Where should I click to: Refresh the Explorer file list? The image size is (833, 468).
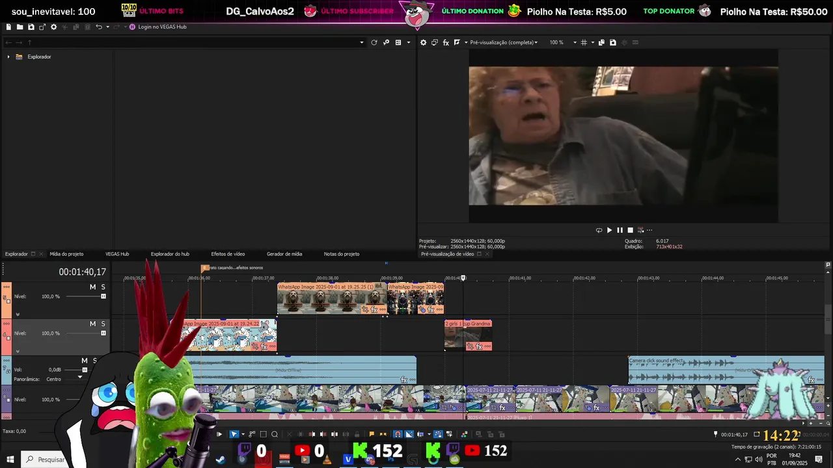pos(374,42)
